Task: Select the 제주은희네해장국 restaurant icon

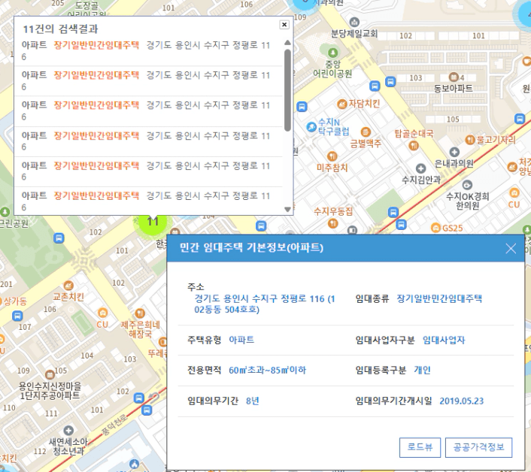Action: (140, 313)
